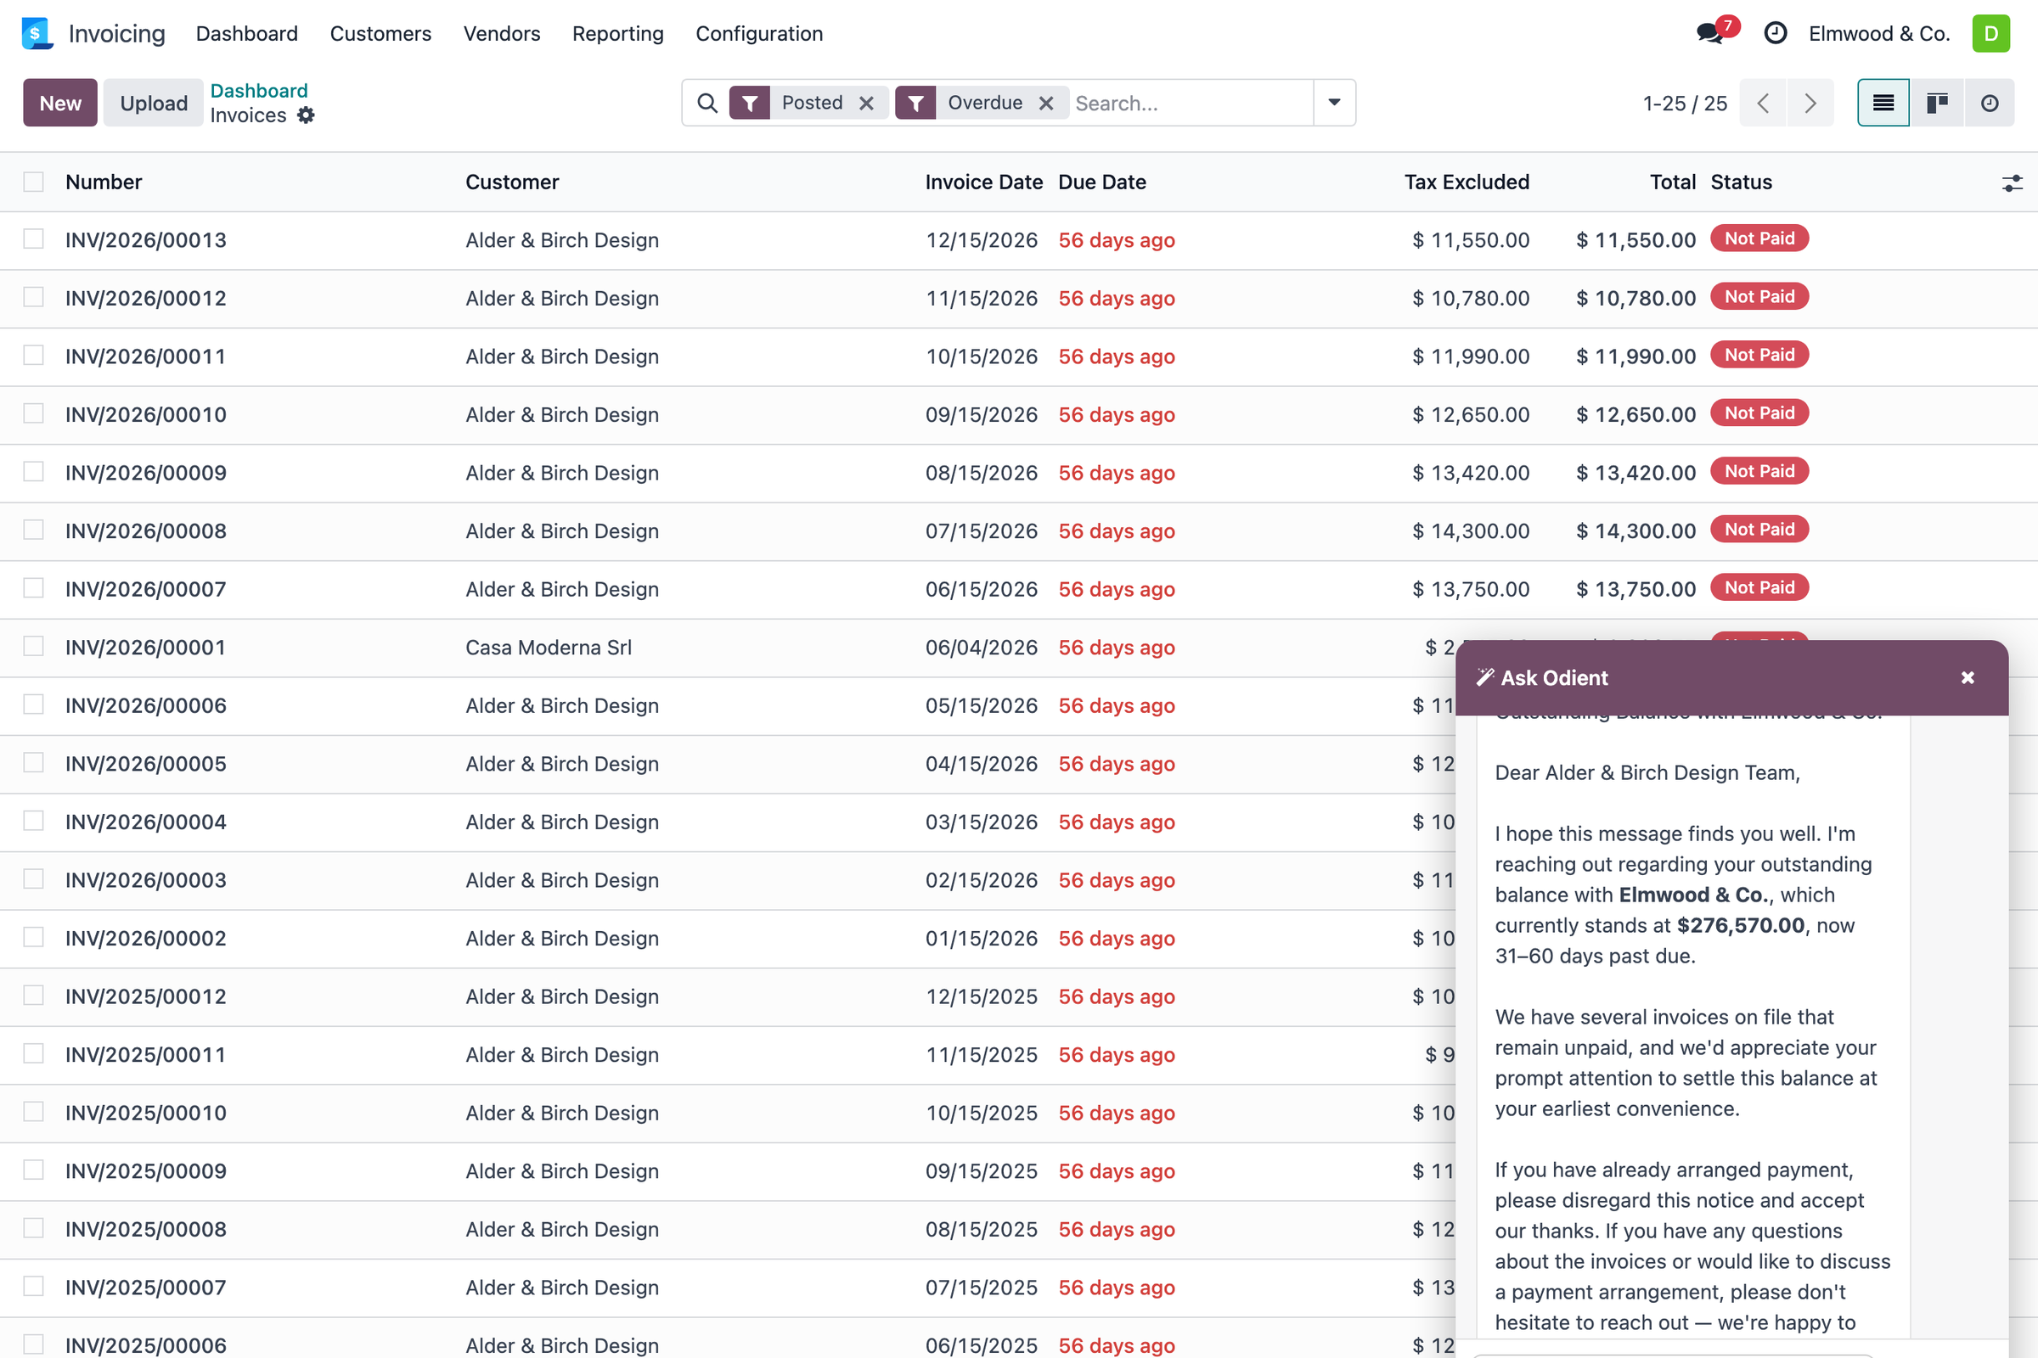
Task: Sort by the Status column header
Action: pos(1741,182)
